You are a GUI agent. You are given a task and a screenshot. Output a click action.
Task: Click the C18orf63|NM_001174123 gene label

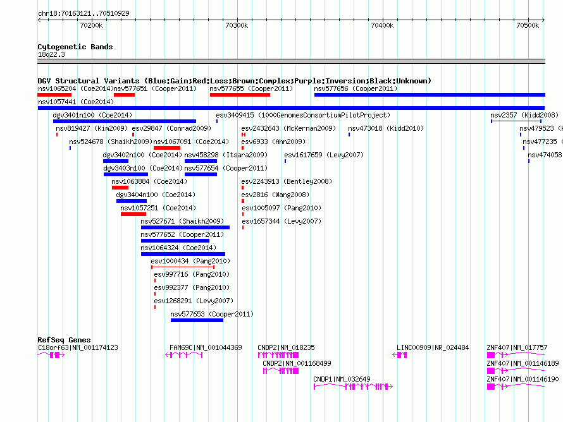click(78, 347)
